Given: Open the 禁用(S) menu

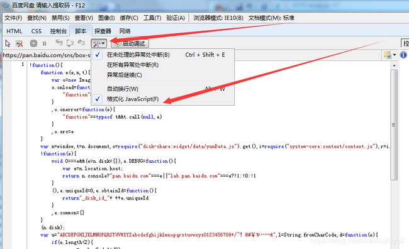Looking at the screenshot, I should (60, 18).
